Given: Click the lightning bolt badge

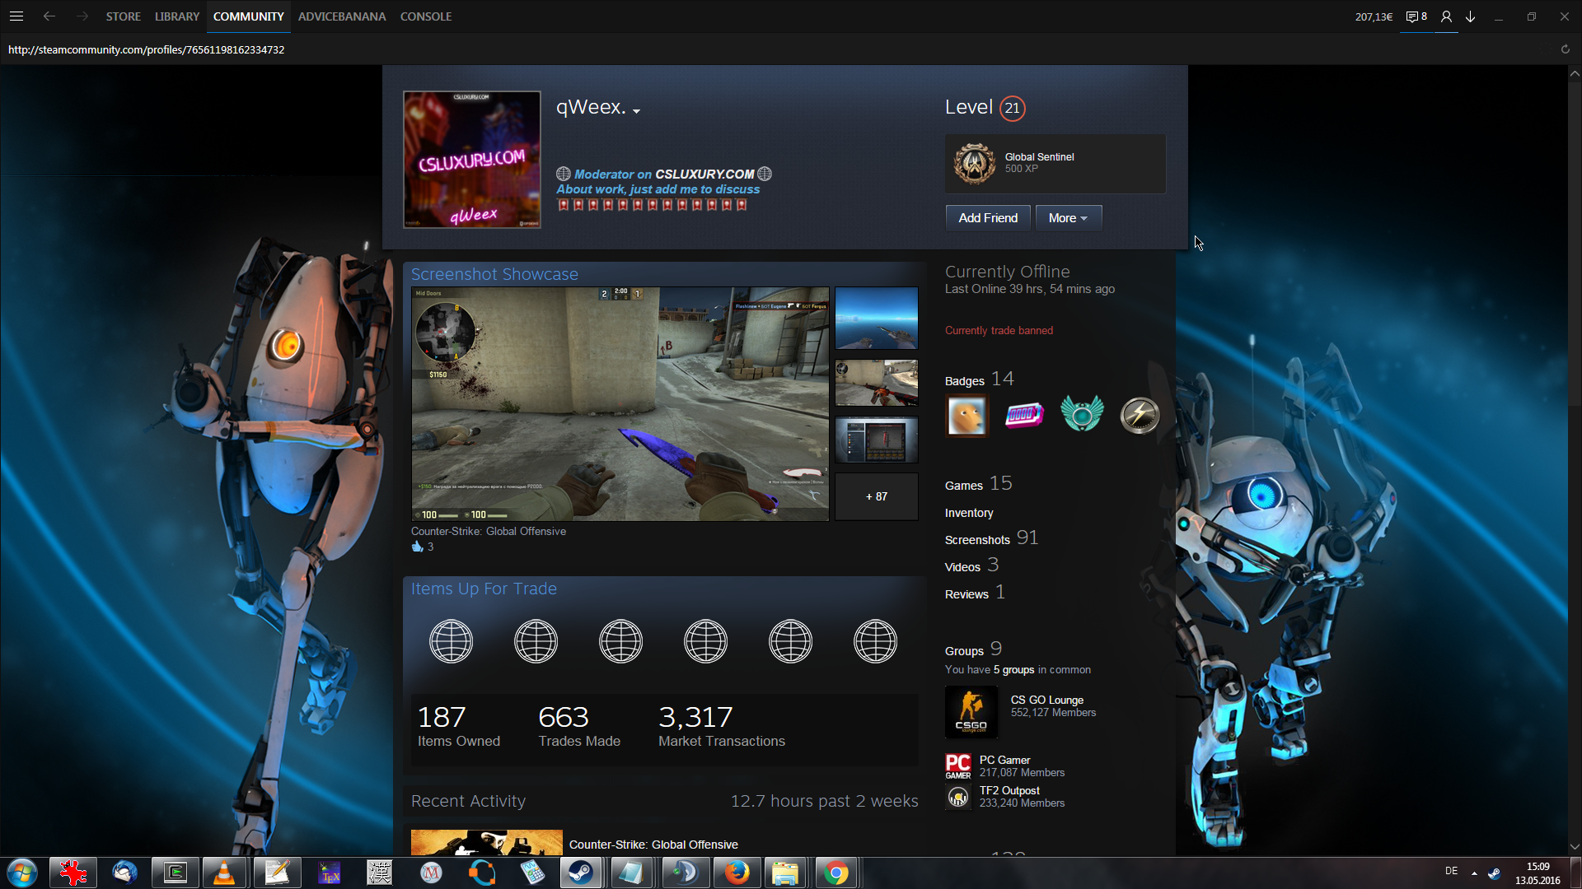Looking at the screenshot, I should tap(1140, 415).
